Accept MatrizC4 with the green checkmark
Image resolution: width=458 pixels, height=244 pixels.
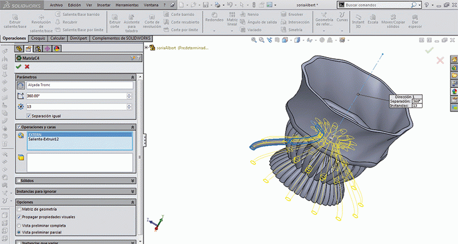click(18, 66)
